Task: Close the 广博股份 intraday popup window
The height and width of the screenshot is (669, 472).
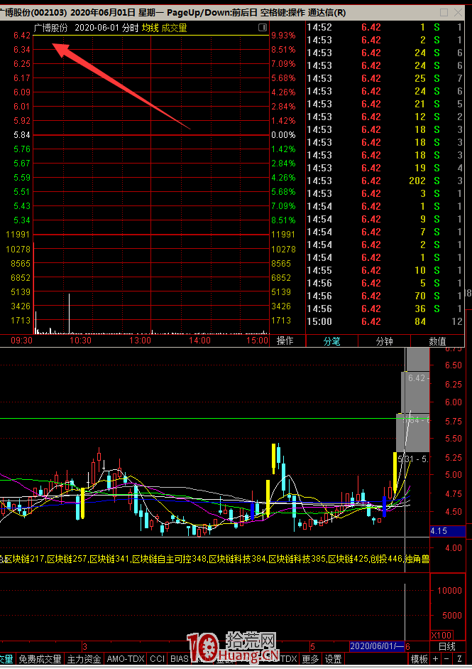Action: click(459, 12)
